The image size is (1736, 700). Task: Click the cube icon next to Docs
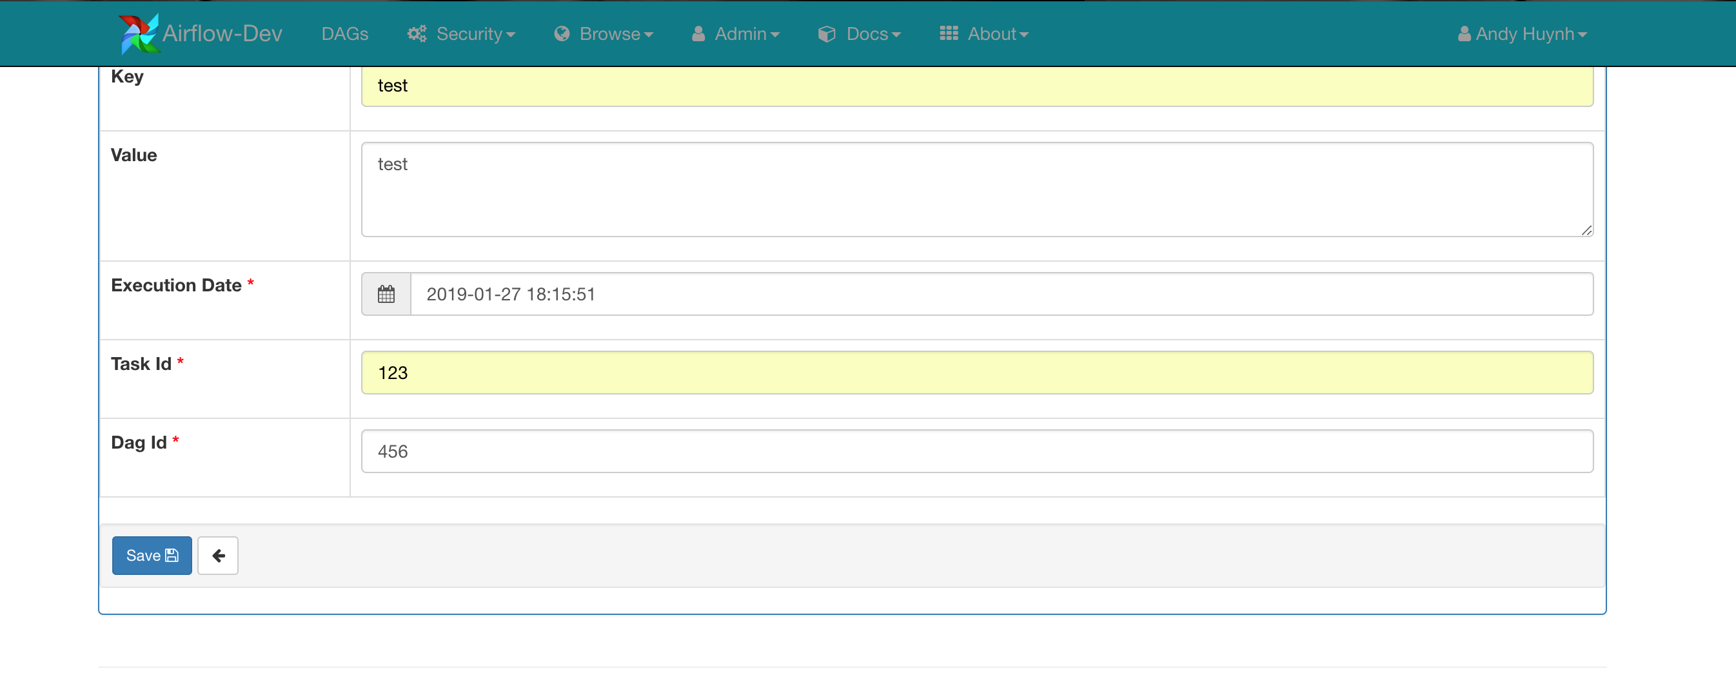click(827, 34)
